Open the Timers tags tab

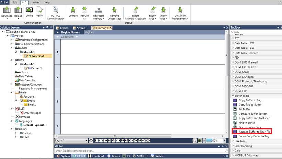click(x=113, y=156)
